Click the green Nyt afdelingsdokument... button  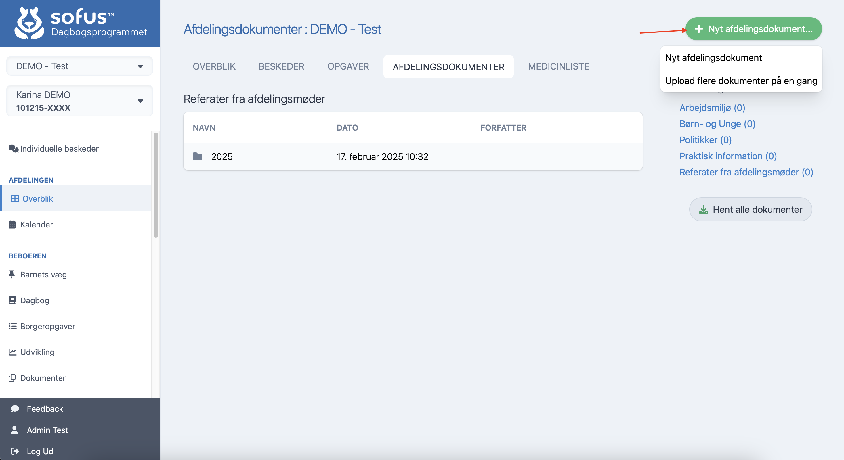click(x=754, y=29)
